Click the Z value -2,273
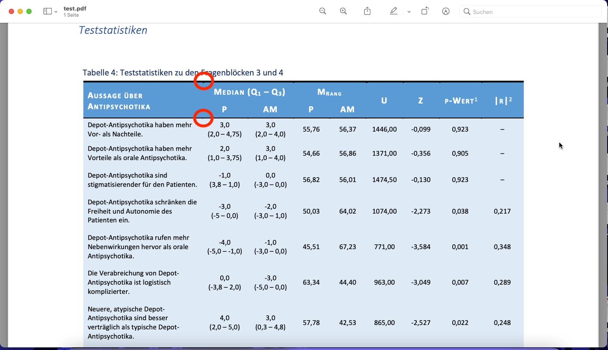Viewport: 608px width, 350px height. [x=421, y=211]
